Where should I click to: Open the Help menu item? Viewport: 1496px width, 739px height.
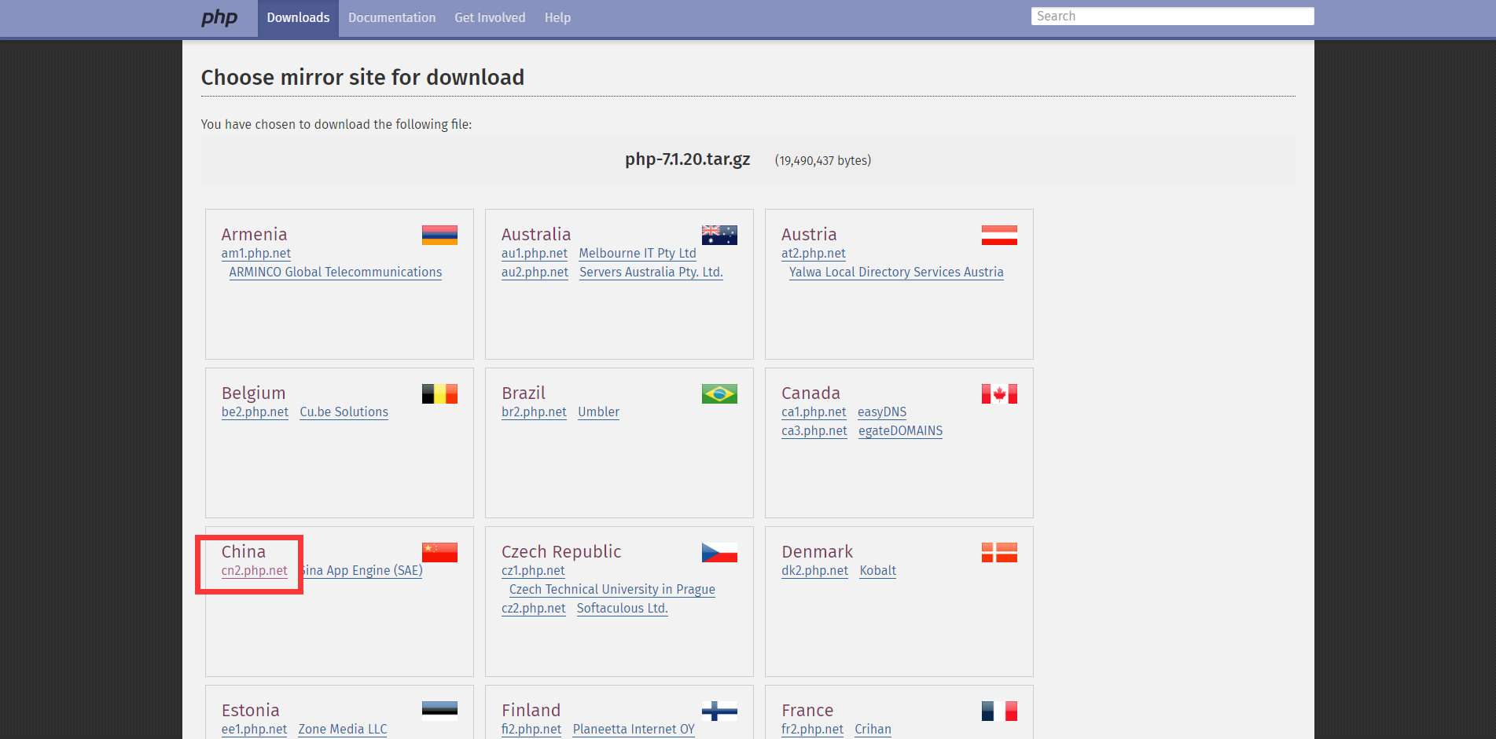click(x=557, y=18)
